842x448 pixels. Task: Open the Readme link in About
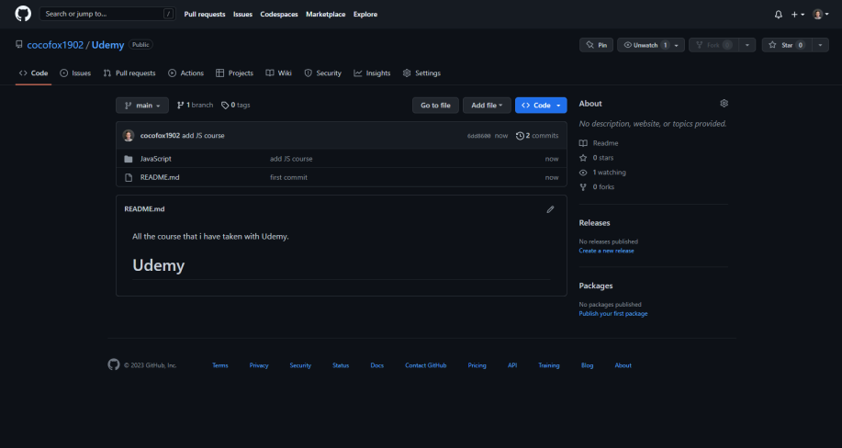coord(599,143)
